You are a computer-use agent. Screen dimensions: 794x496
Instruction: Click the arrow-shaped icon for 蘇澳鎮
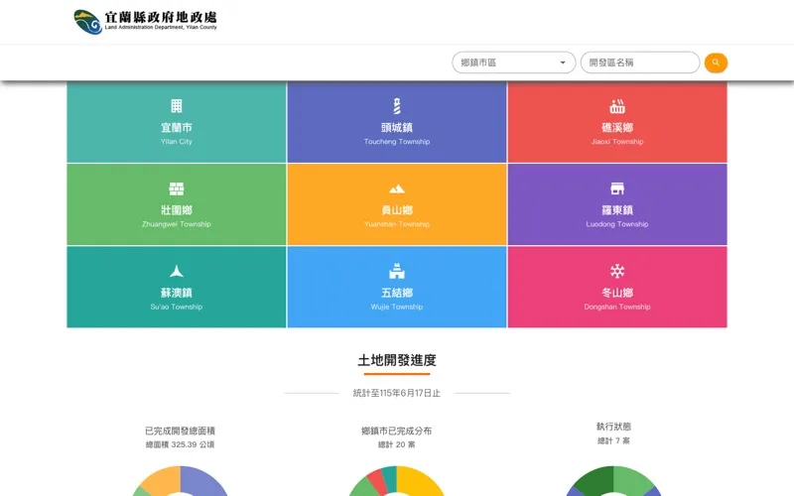177,271
